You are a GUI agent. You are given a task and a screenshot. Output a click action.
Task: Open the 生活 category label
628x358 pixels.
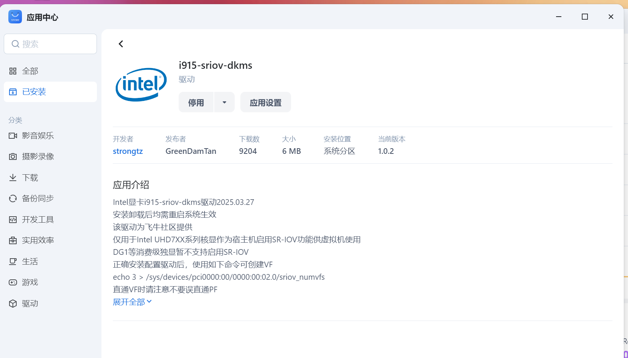(30, 262)
